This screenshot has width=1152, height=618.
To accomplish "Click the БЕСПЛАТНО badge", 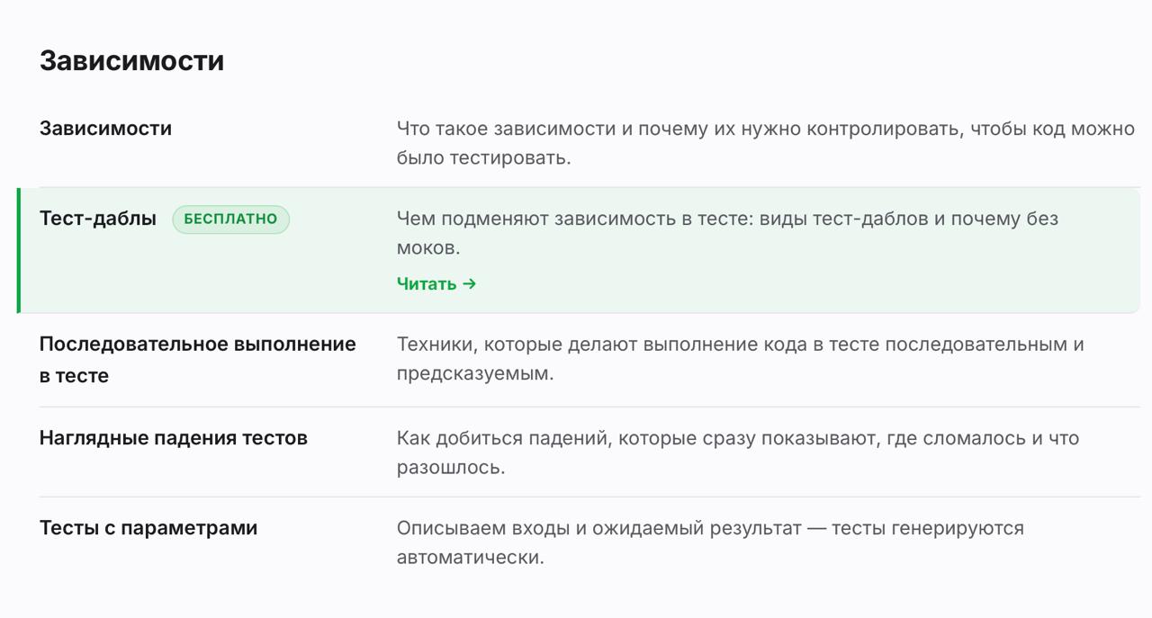I will tap(231, 219).
